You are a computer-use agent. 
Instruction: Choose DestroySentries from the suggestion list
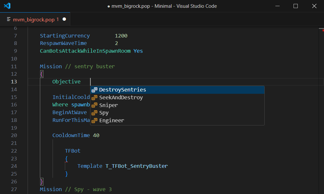click(177, 90)
